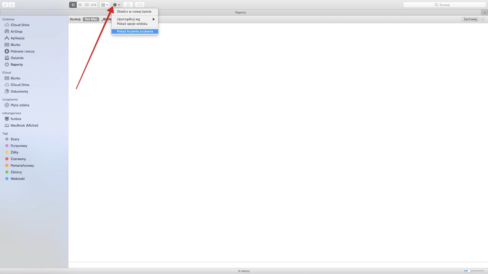
Task: Select Pokaż kryteria szukania menu item
Action: [135, 31]
